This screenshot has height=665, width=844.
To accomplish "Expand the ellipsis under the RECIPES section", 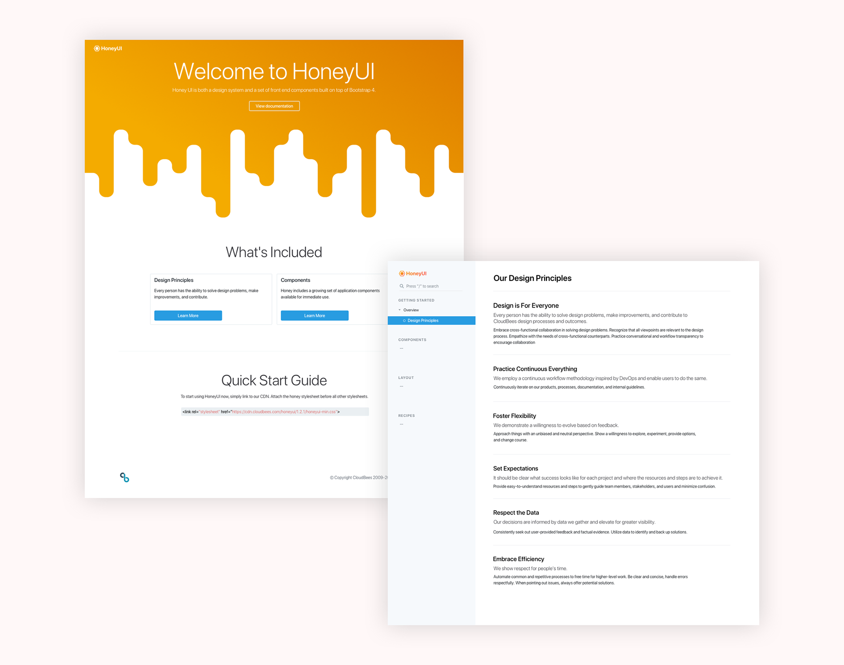I will pyautogui.click(x=401, y=424).
